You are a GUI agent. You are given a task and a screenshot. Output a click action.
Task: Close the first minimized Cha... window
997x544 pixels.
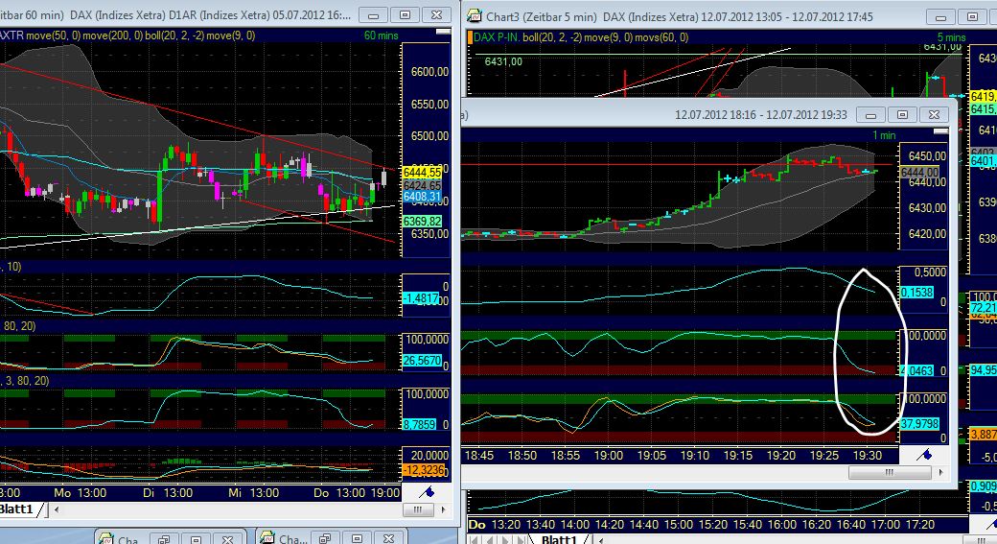[x=227, y=539]
